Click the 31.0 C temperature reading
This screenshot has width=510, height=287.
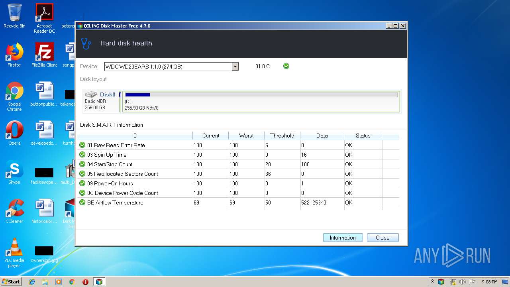coord(263,66)
